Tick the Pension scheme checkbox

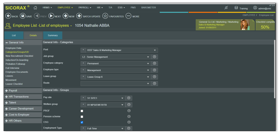(82, 116)
